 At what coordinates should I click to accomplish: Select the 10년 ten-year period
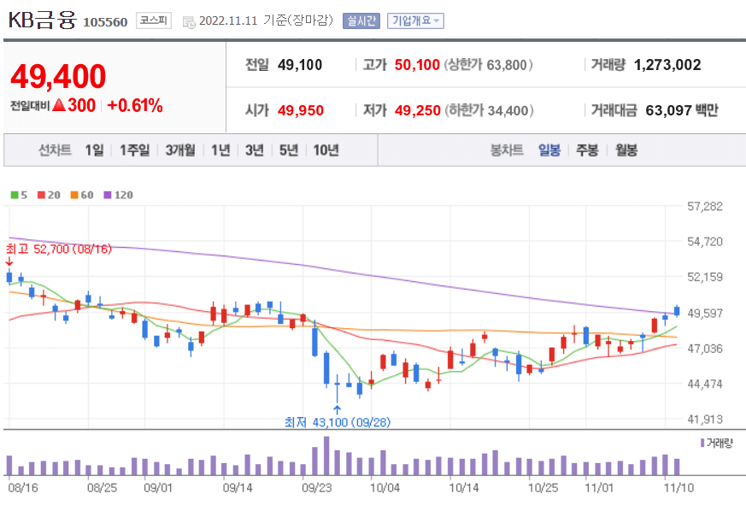tap(323, 150)
